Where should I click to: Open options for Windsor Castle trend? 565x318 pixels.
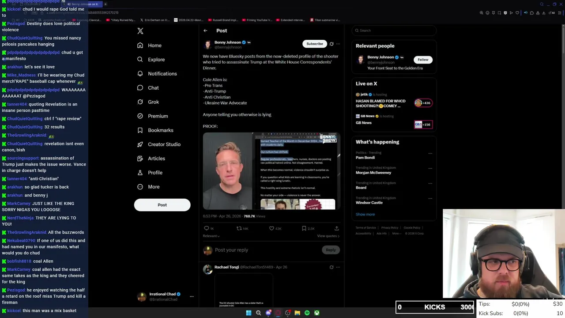tap(430, 199)
